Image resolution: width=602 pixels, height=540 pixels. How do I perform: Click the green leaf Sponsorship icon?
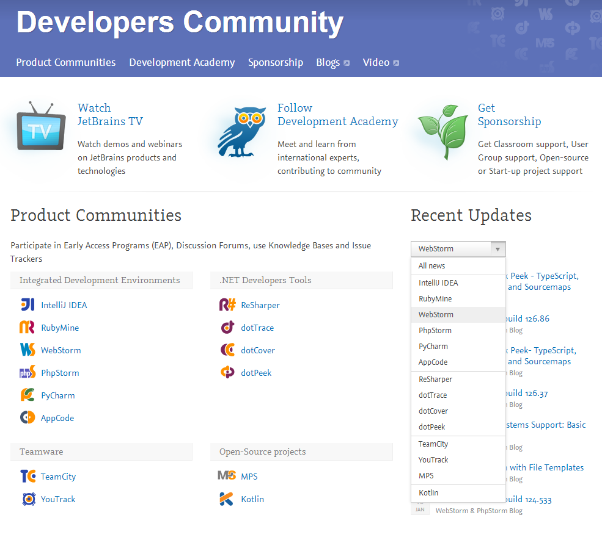(443, 131)
